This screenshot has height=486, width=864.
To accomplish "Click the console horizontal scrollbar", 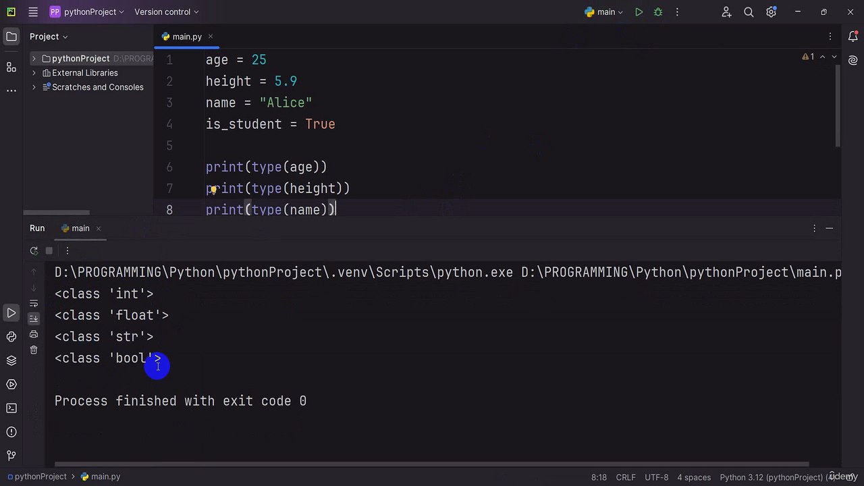I will (x=432, y=464).
